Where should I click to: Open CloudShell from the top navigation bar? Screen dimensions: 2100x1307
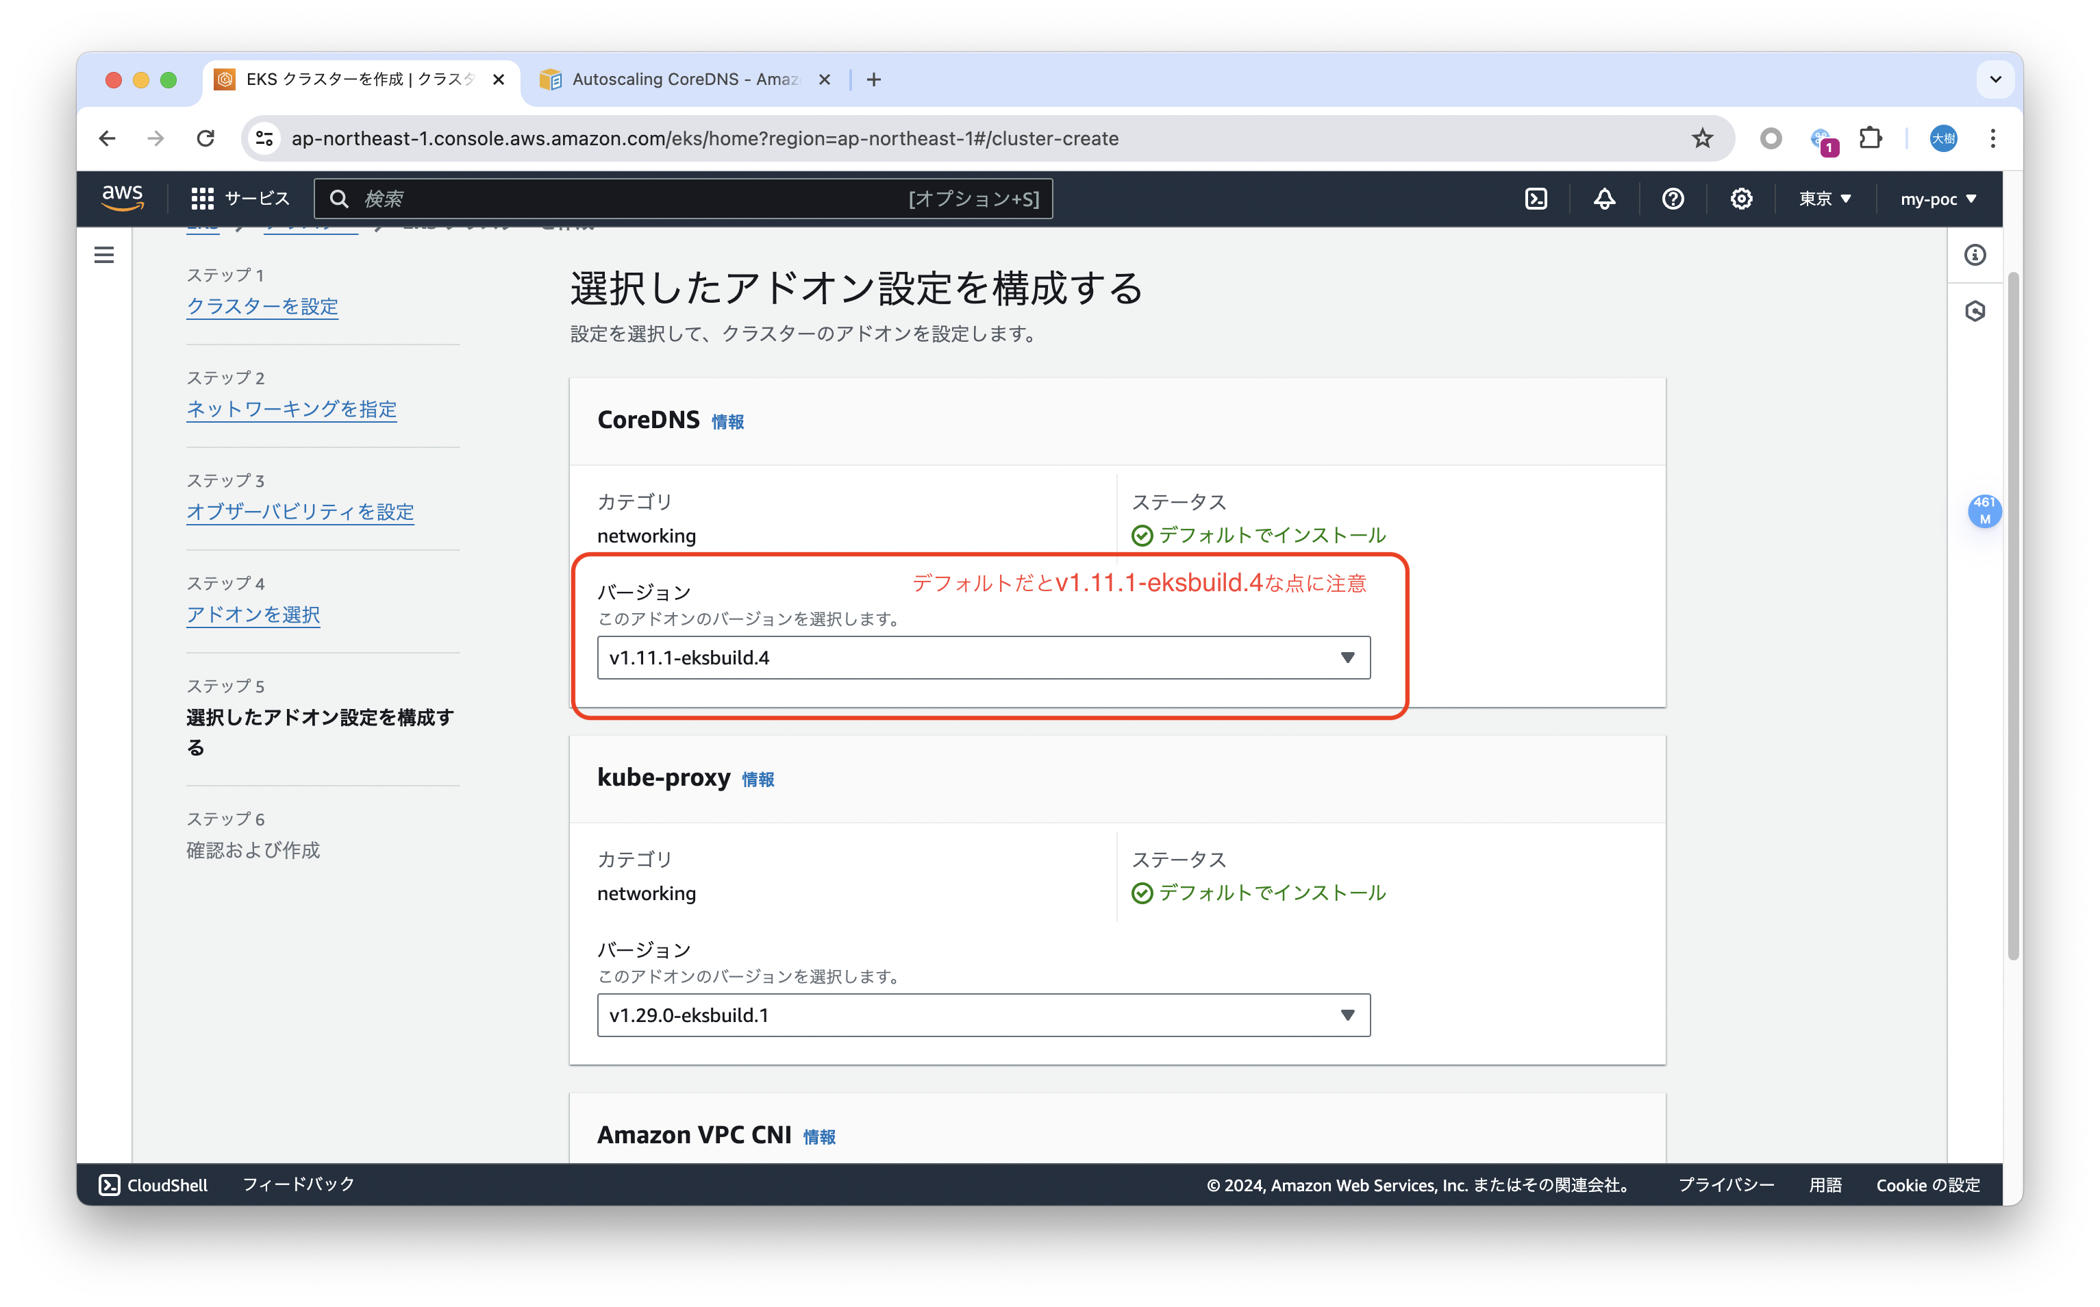(x=1536, y=198)
